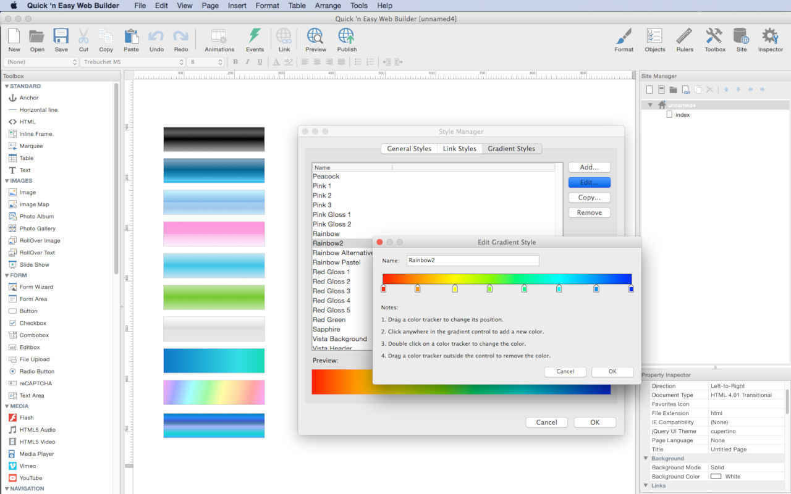
Task: Click the Animations toolbar icon
Action: (219, 36)
